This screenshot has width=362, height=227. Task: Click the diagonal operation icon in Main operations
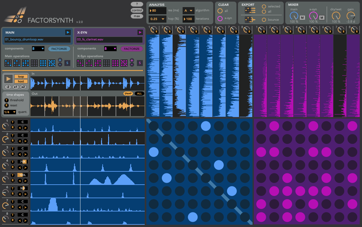coord(51,63)
